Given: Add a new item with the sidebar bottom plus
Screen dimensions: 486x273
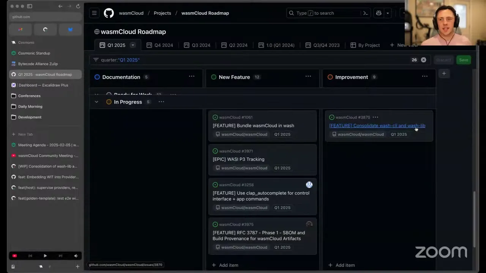Looking at the screenshot, I should (77, 267).
